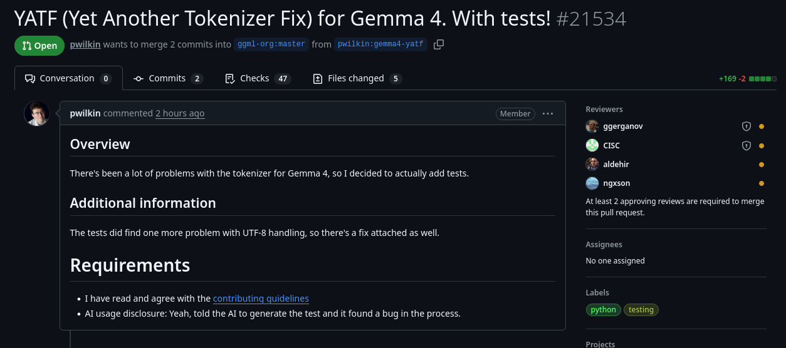Click aldehir's reviewer avatar
The width and height of the screenshot is (786, 348).
pyautogui.click(x=592, y=165)
